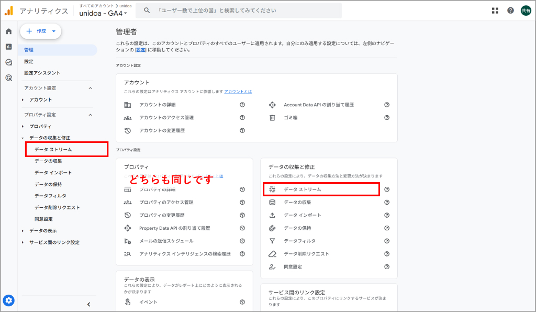Click the アカウントの詳細 building icon
This screenshot has height=312, width=536.
tap(128, 105)
